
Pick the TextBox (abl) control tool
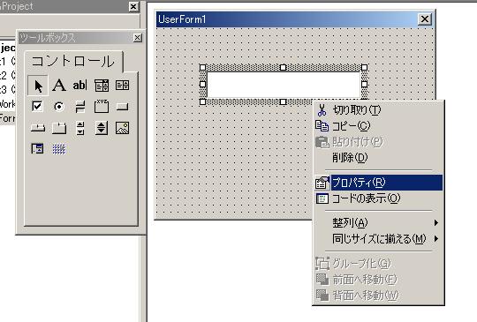point(80,86)
